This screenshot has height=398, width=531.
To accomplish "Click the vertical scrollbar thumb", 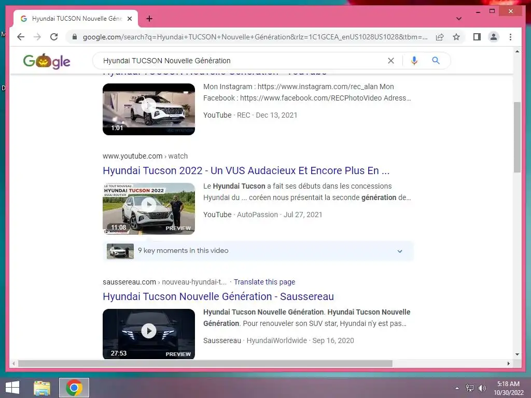I will pos(517,137).
